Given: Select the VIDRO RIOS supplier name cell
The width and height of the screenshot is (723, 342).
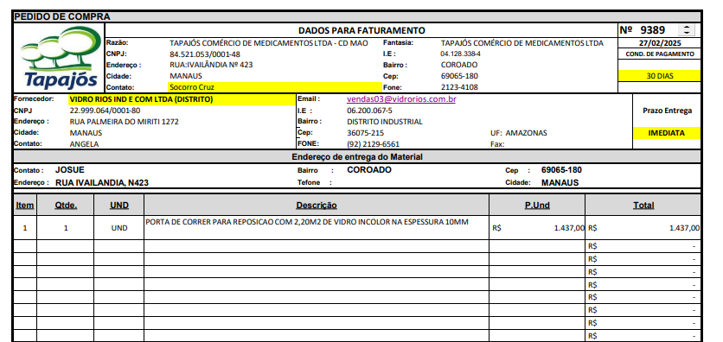Looking at the screenshot, I should point(182,99).
